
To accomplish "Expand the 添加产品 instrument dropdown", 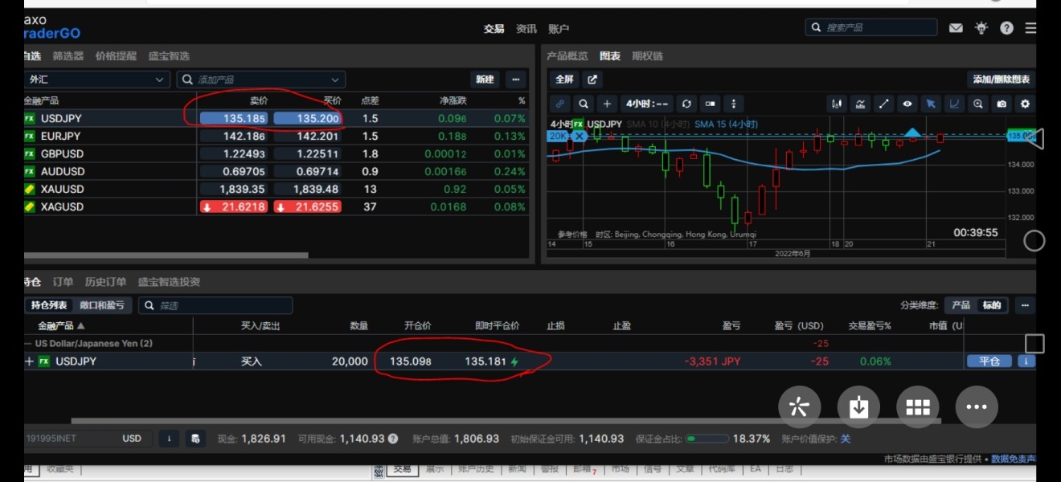I will point(335,80).
